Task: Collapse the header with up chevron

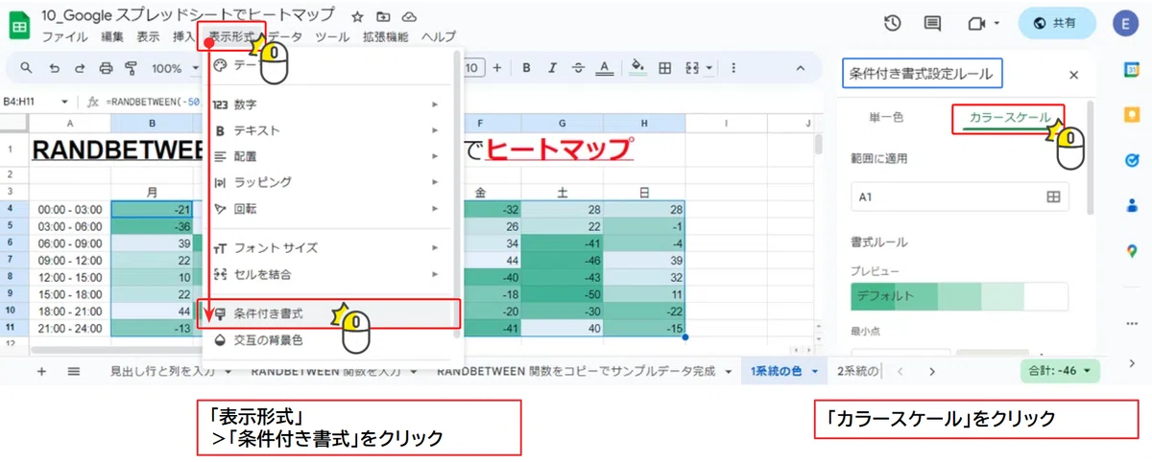Action: pos(800,68)
